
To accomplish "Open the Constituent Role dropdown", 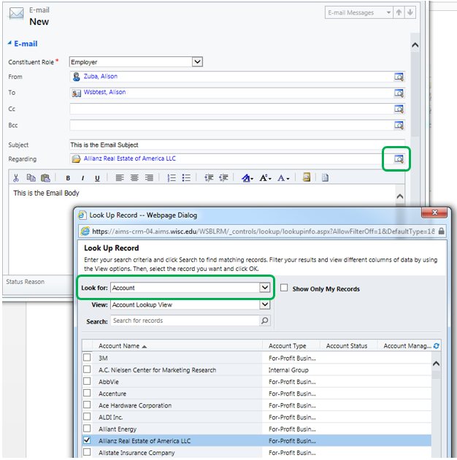I will (x=197, y=62).
